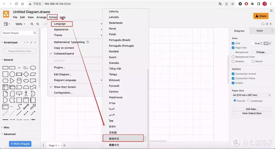Select the diamond shape in General
The height and width of the screenshot is (149, 275).
26,74
